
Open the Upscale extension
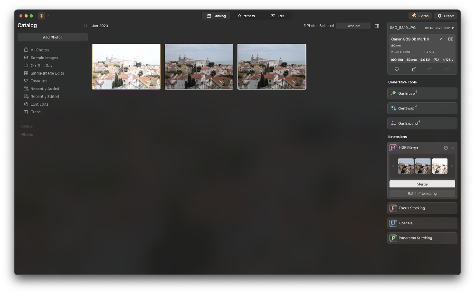tap(422, 223)
